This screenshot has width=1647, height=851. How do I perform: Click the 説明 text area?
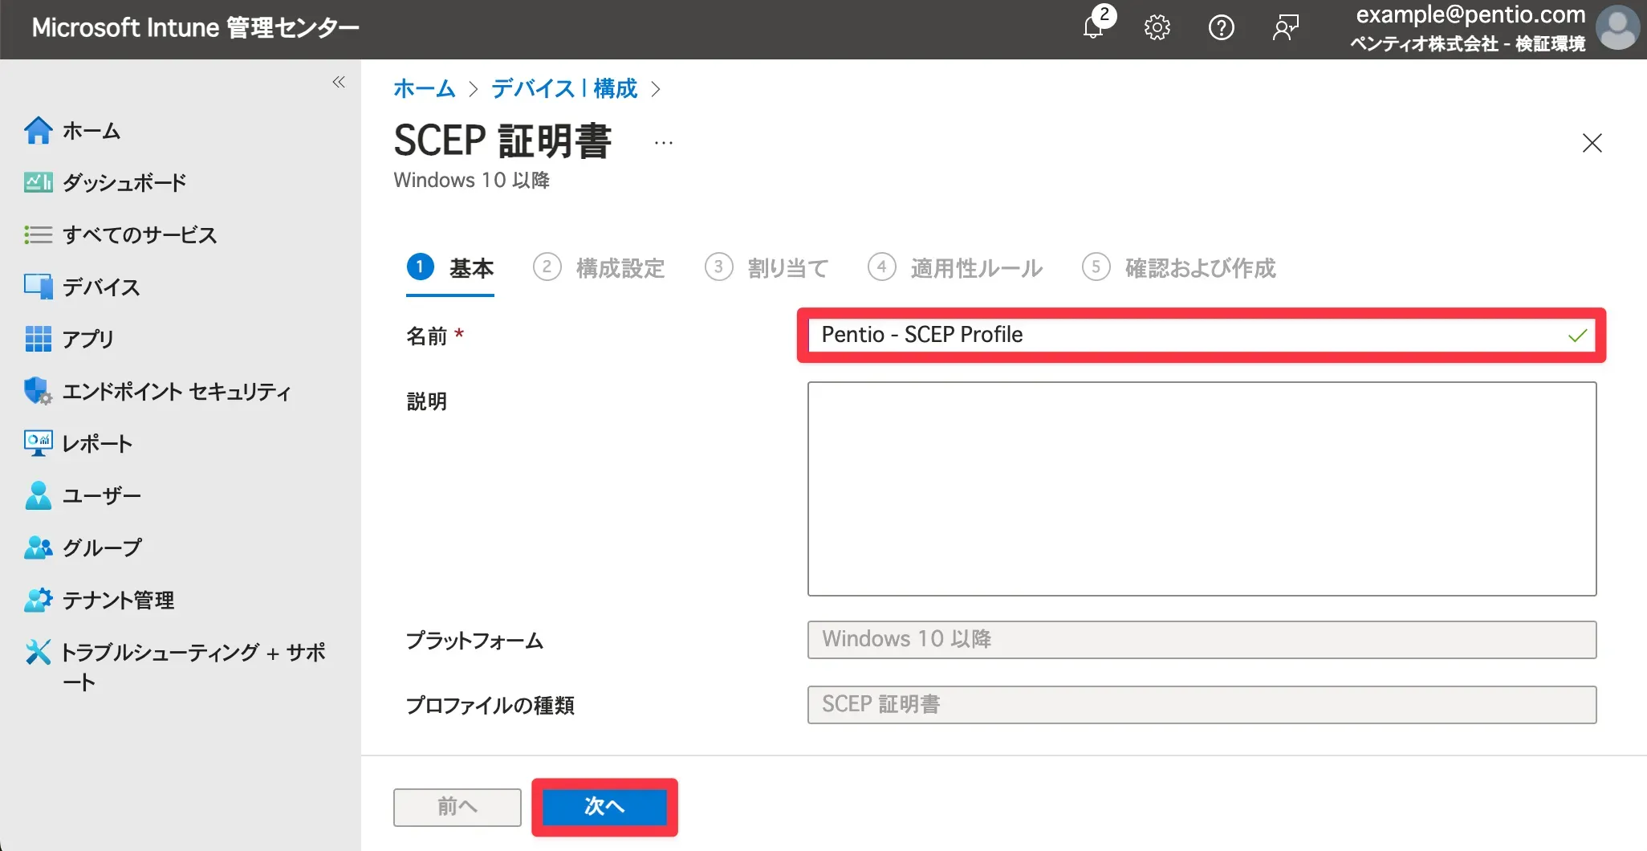pyautogui.click(x=1202, y=488)
